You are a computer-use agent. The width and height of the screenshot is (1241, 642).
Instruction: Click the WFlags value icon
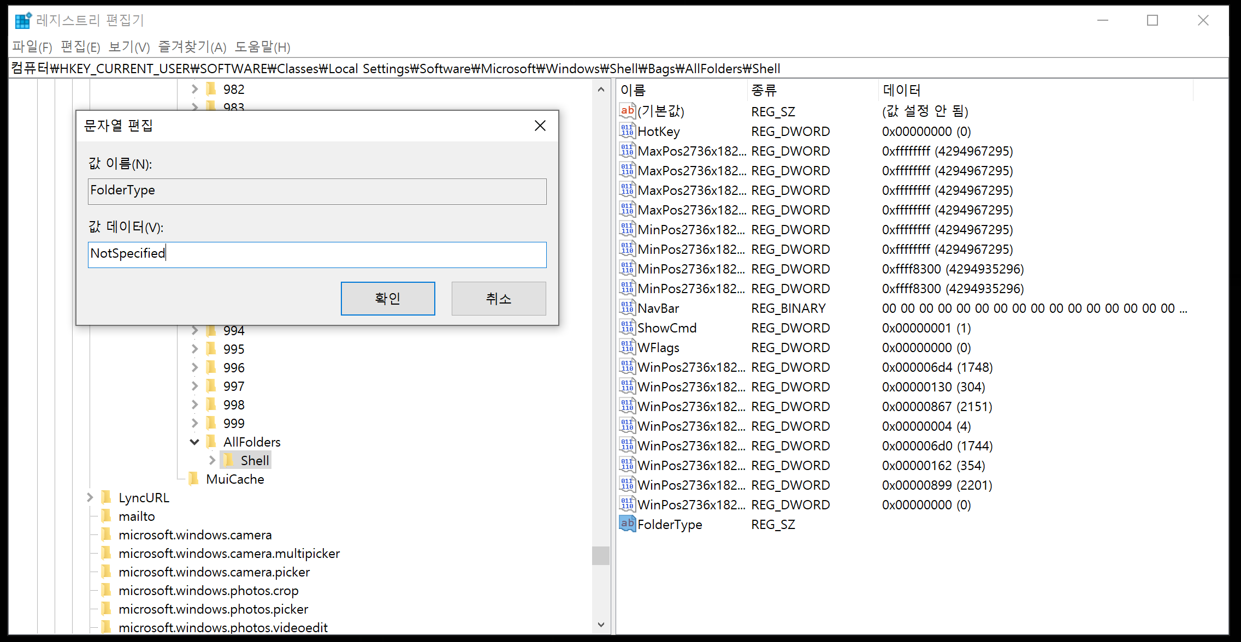point(627,347)
